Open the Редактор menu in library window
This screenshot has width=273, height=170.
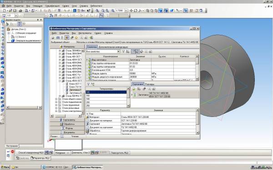pos(64,33)
